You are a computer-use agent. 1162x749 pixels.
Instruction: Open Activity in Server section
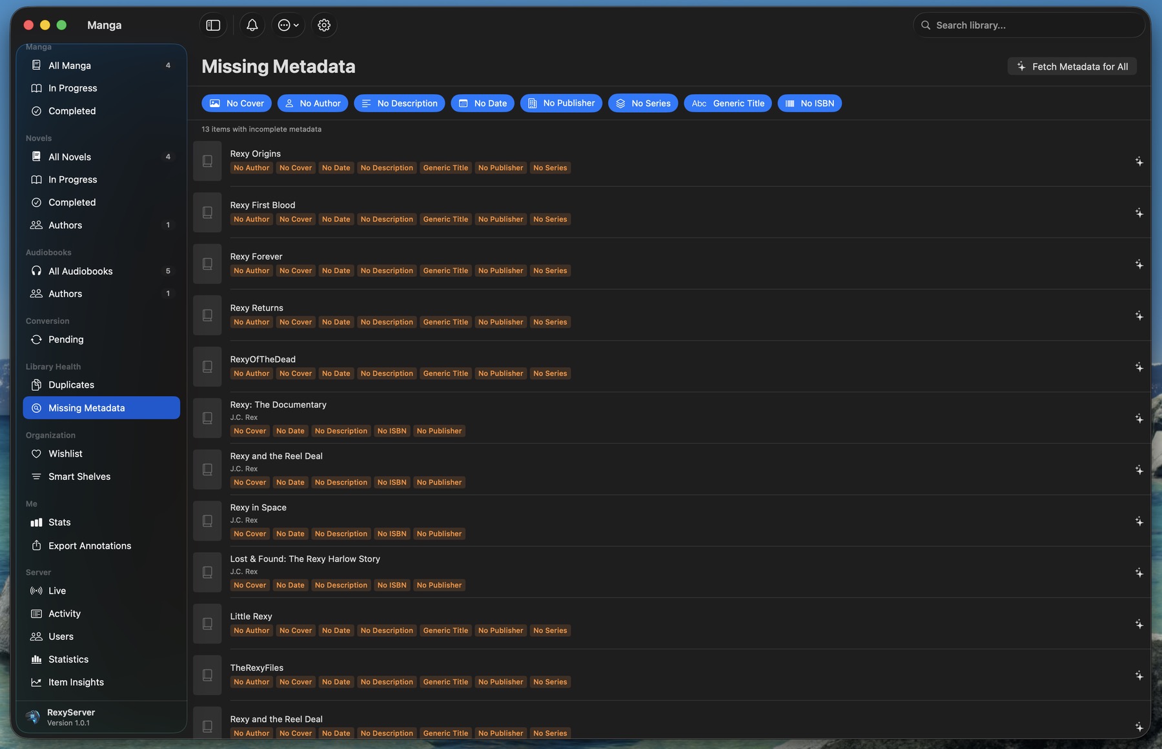point(101,614)
